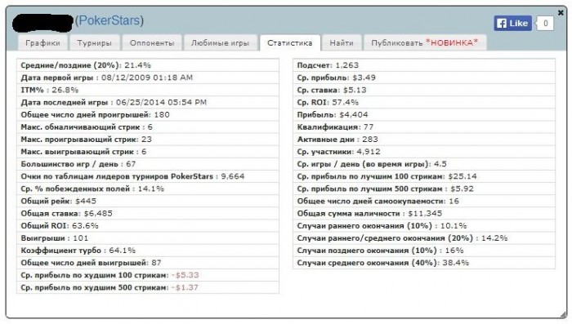This screenshot has height=324, width=572.
Task: Select Общее число дней самоокупаемости row
Action: click(x=424, y=202)
